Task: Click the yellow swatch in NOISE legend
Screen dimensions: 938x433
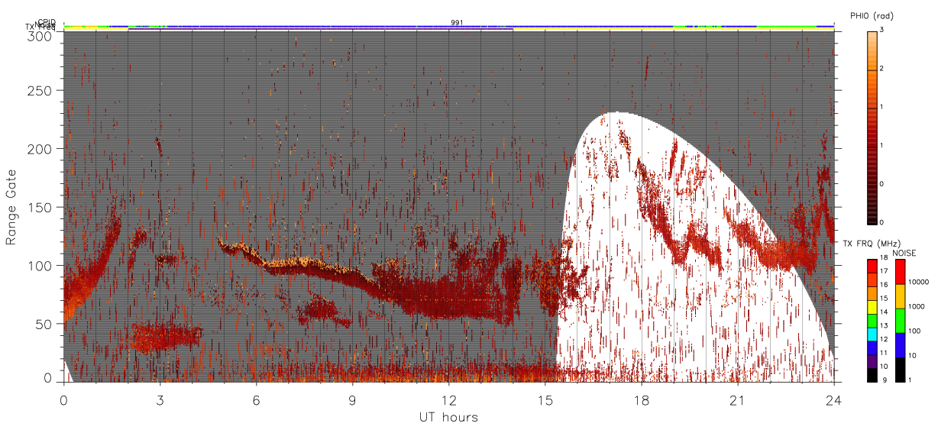Action: pyautogui.click(x=900, y=296)
